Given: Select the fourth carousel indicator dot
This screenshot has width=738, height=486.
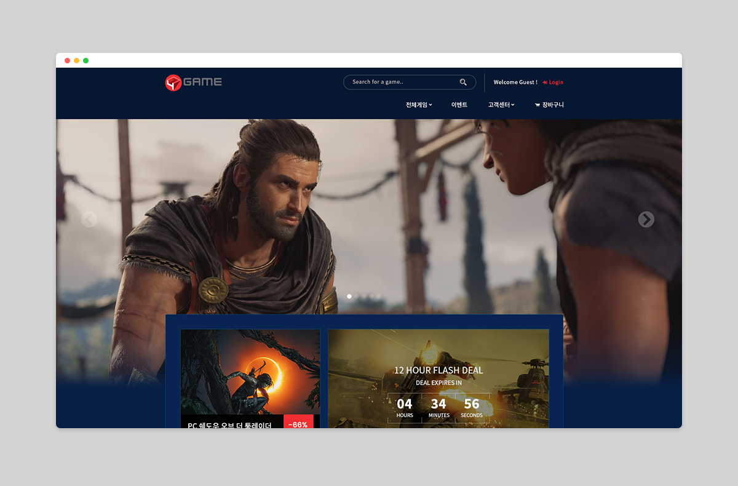Looking at the screenshot, I should click(371, 296).
